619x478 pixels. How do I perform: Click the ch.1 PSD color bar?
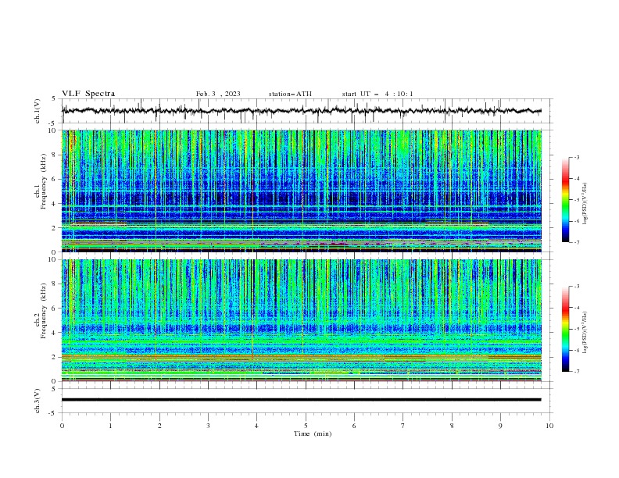point(565,200)
